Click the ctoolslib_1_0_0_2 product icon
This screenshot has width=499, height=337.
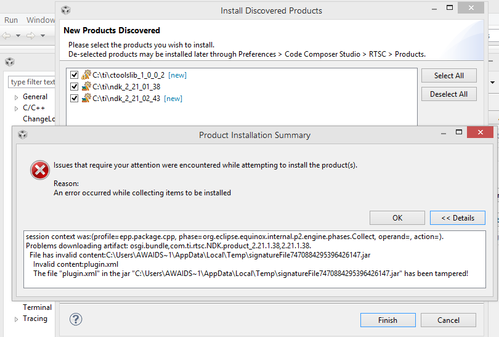tap(86, 75)
